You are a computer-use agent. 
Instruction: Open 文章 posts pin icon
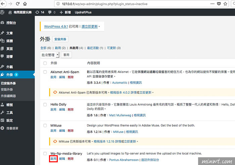tap(2, 33)
